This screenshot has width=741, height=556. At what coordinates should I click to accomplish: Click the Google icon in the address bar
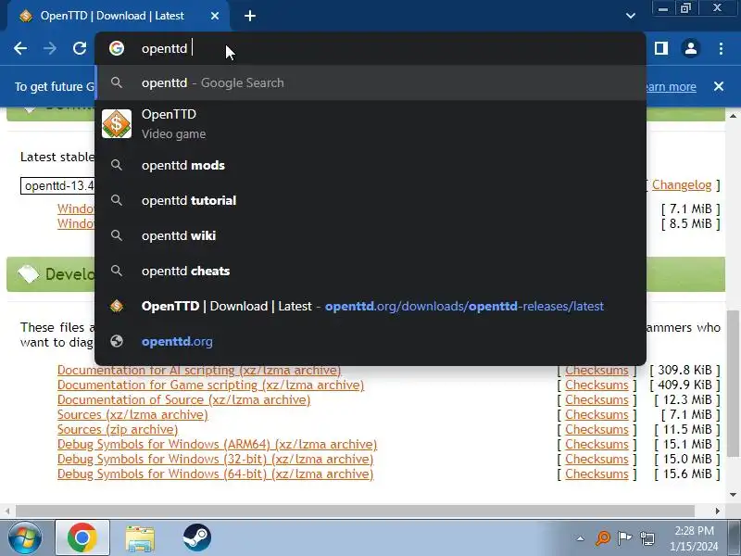[117, 48]
